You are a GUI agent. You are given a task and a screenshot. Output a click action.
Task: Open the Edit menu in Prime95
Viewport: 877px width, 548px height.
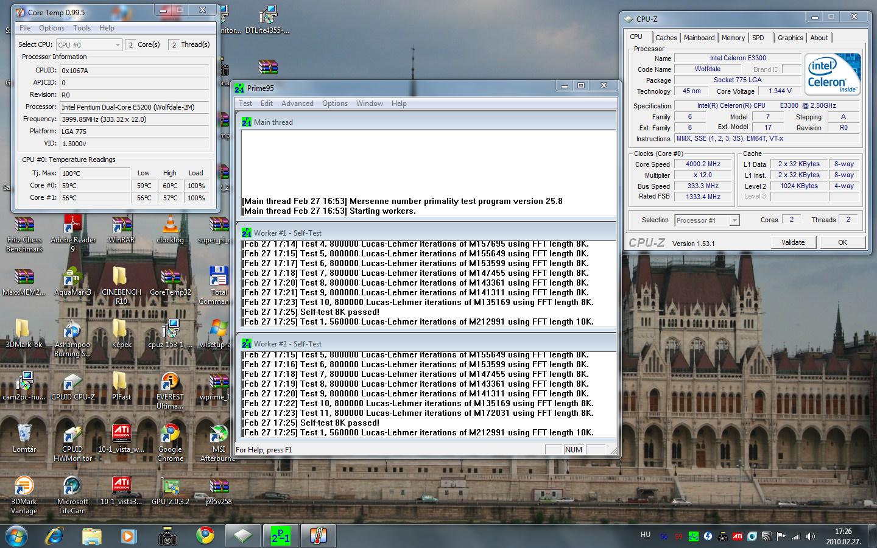[267, 104]
